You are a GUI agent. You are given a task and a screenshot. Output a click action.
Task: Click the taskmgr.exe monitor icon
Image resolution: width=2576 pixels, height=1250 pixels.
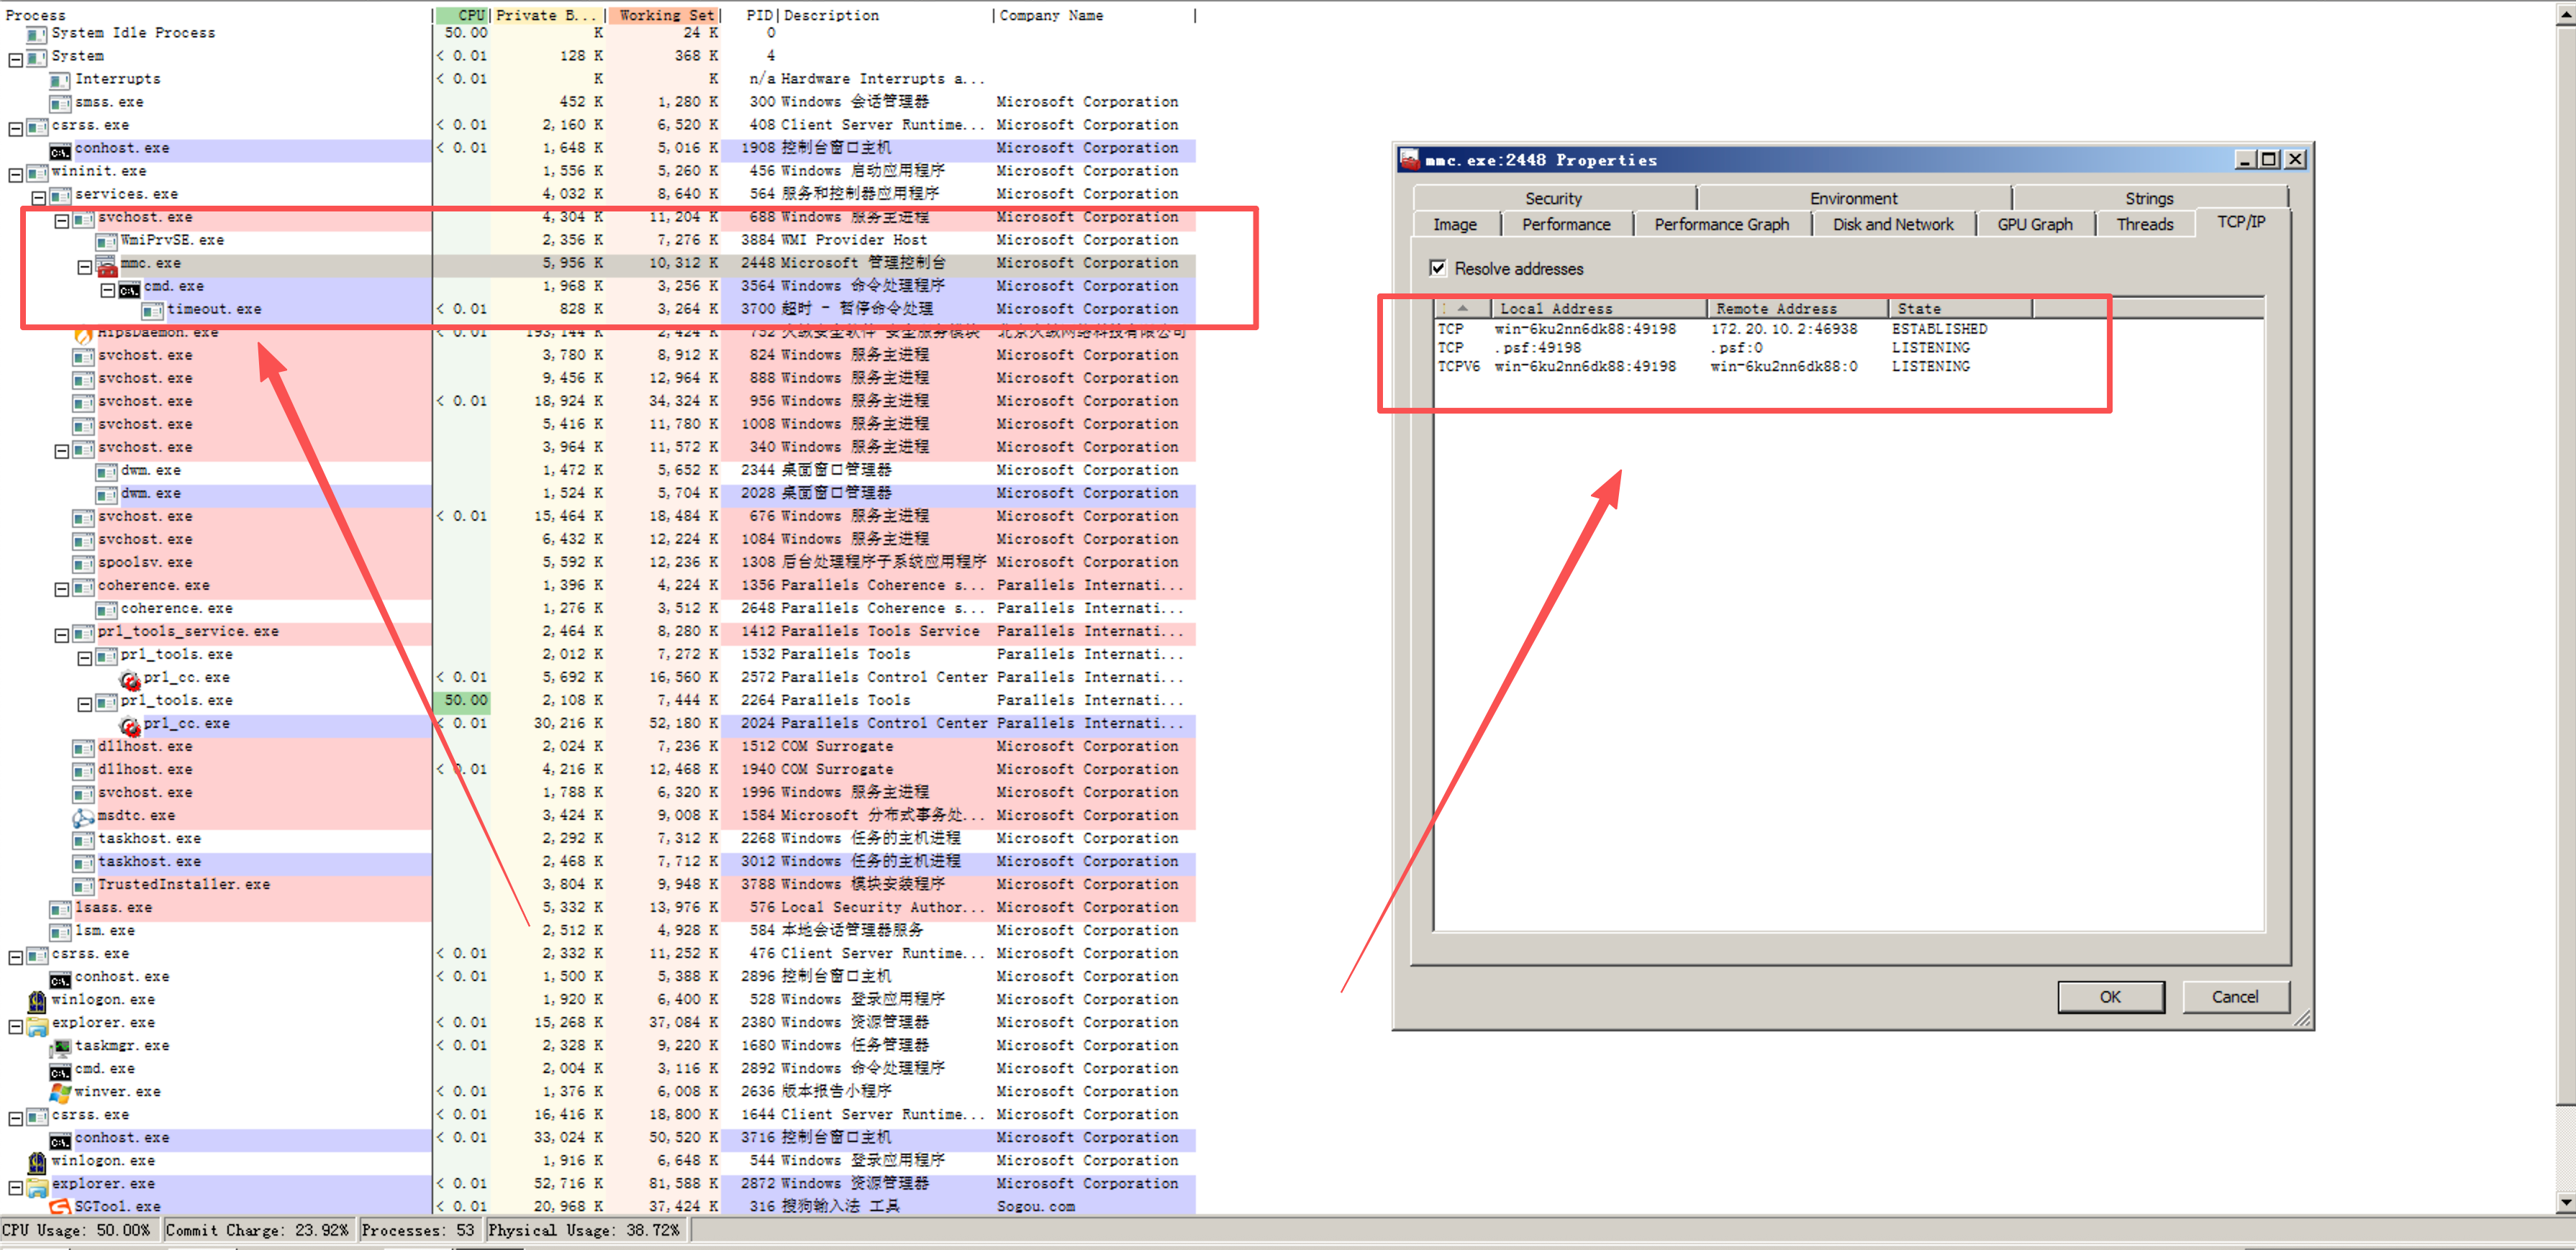click(61, 1046)
